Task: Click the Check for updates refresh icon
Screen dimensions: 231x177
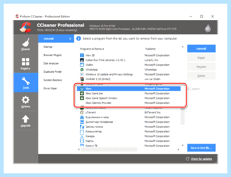Action: click(187, 159)
